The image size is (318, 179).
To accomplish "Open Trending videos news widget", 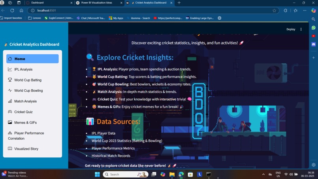I will tap(14, 174).
